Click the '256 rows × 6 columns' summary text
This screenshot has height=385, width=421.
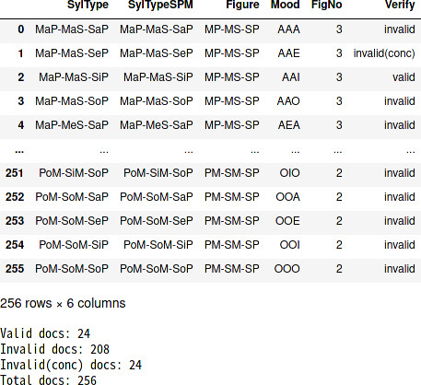(x=63, y=303)
